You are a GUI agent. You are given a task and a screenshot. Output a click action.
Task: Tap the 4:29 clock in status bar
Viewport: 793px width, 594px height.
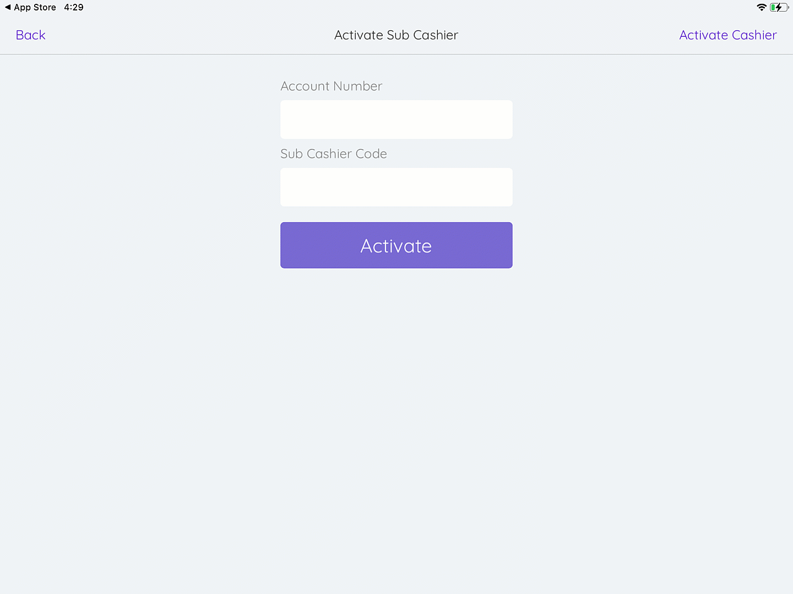74,7
